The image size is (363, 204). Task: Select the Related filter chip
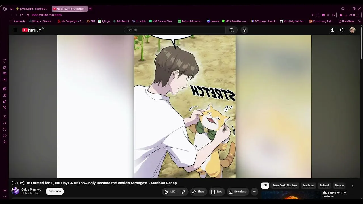(324, 186)
